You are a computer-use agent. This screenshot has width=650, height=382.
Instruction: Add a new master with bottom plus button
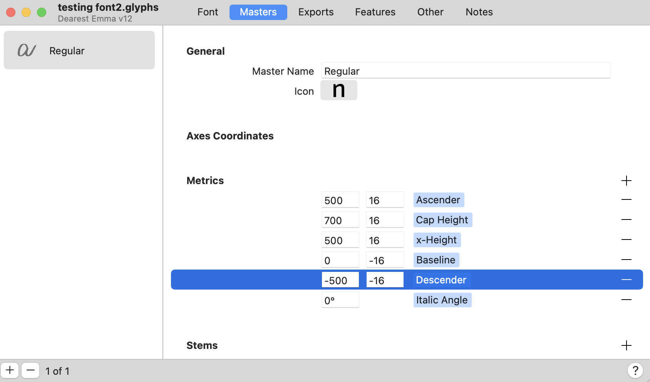(10, 371)
